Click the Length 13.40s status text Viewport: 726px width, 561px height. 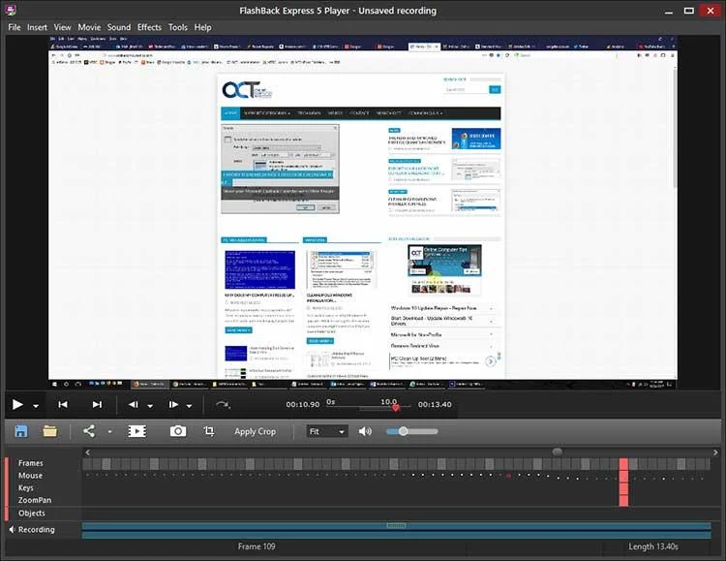click(x=652, y=546)
